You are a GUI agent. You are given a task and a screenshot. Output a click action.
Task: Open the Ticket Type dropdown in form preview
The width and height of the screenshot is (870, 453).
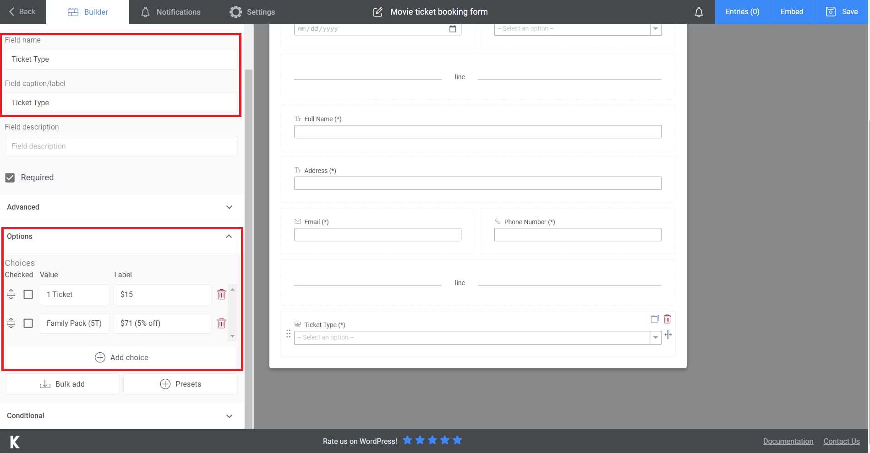(655, 337)
